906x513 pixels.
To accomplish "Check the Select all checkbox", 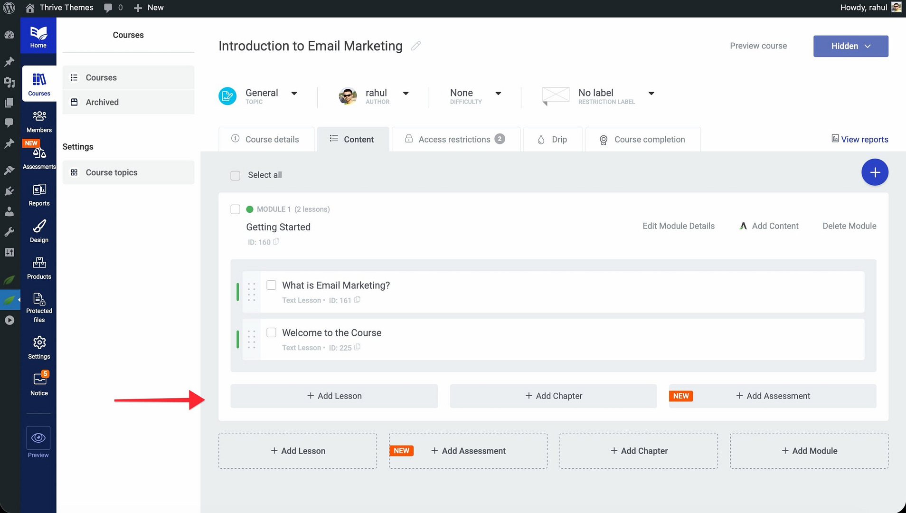I will pyautogui.click(x=235, y=175).
